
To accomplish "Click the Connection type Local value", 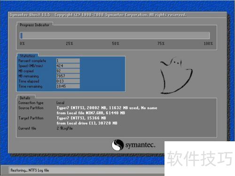I will point(60,103).
